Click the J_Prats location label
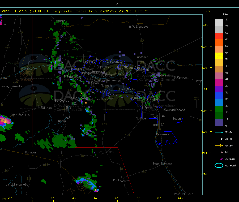 147,108
